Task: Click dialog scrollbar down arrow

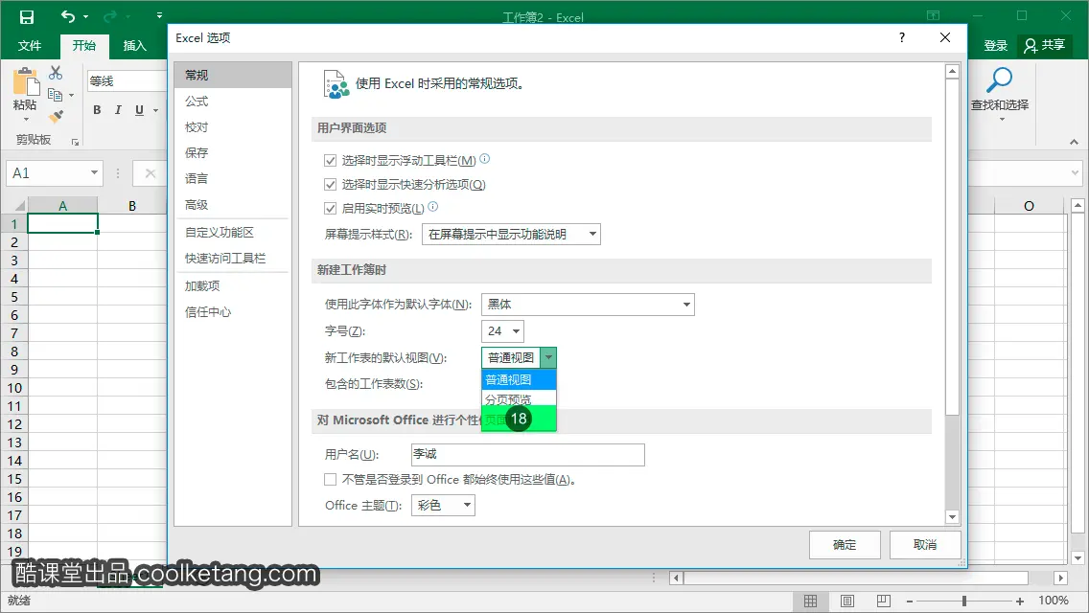Action: [952, 516]
